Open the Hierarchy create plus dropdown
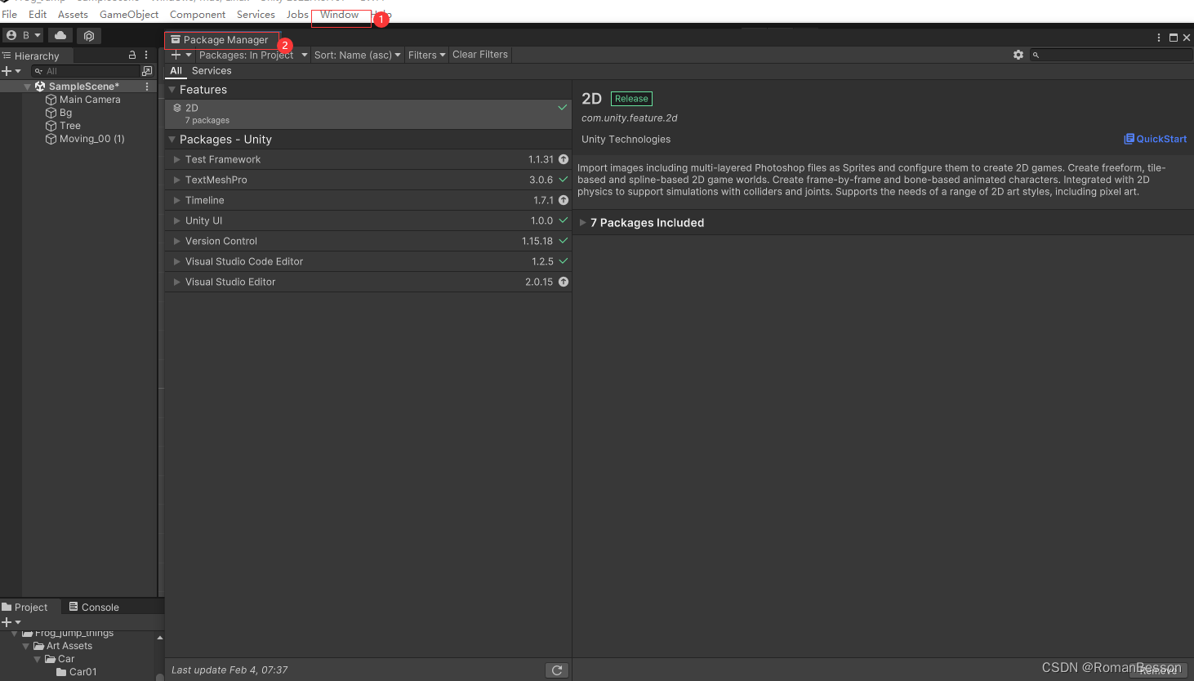Screen dimensions: 1194x681 (x=11, y=71)
